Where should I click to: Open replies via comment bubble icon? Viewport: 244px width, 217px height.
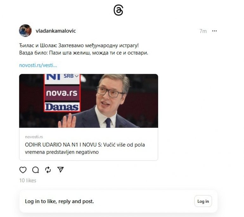pos(35,170)
